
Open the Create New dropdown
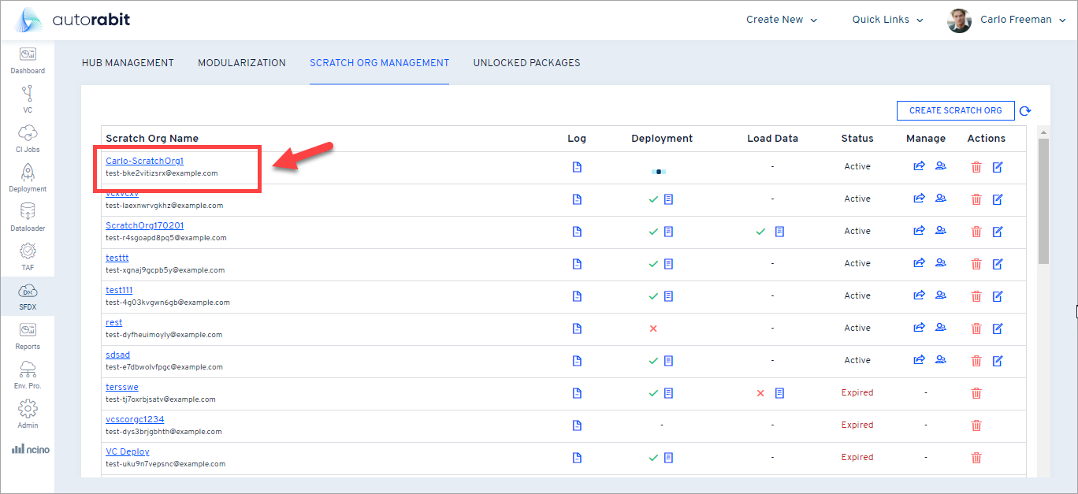coord(781,19)
